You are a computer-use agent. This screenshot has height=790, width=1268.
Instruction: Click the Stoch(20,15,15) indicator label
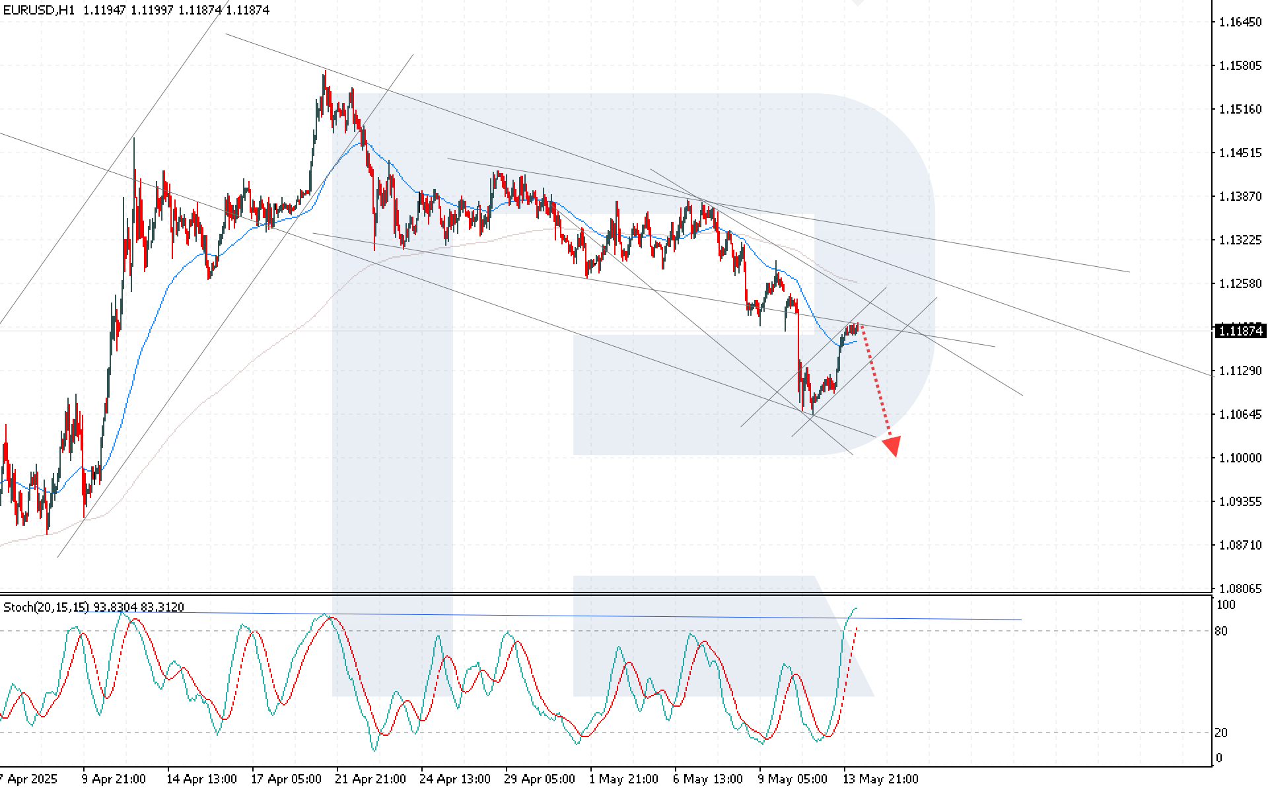coord(47,606)
